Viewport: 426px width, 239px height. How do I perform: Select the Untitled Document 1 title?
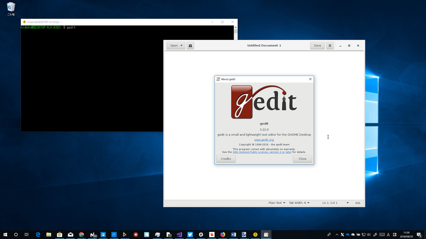pyautogui.click(x=264, y=45)
